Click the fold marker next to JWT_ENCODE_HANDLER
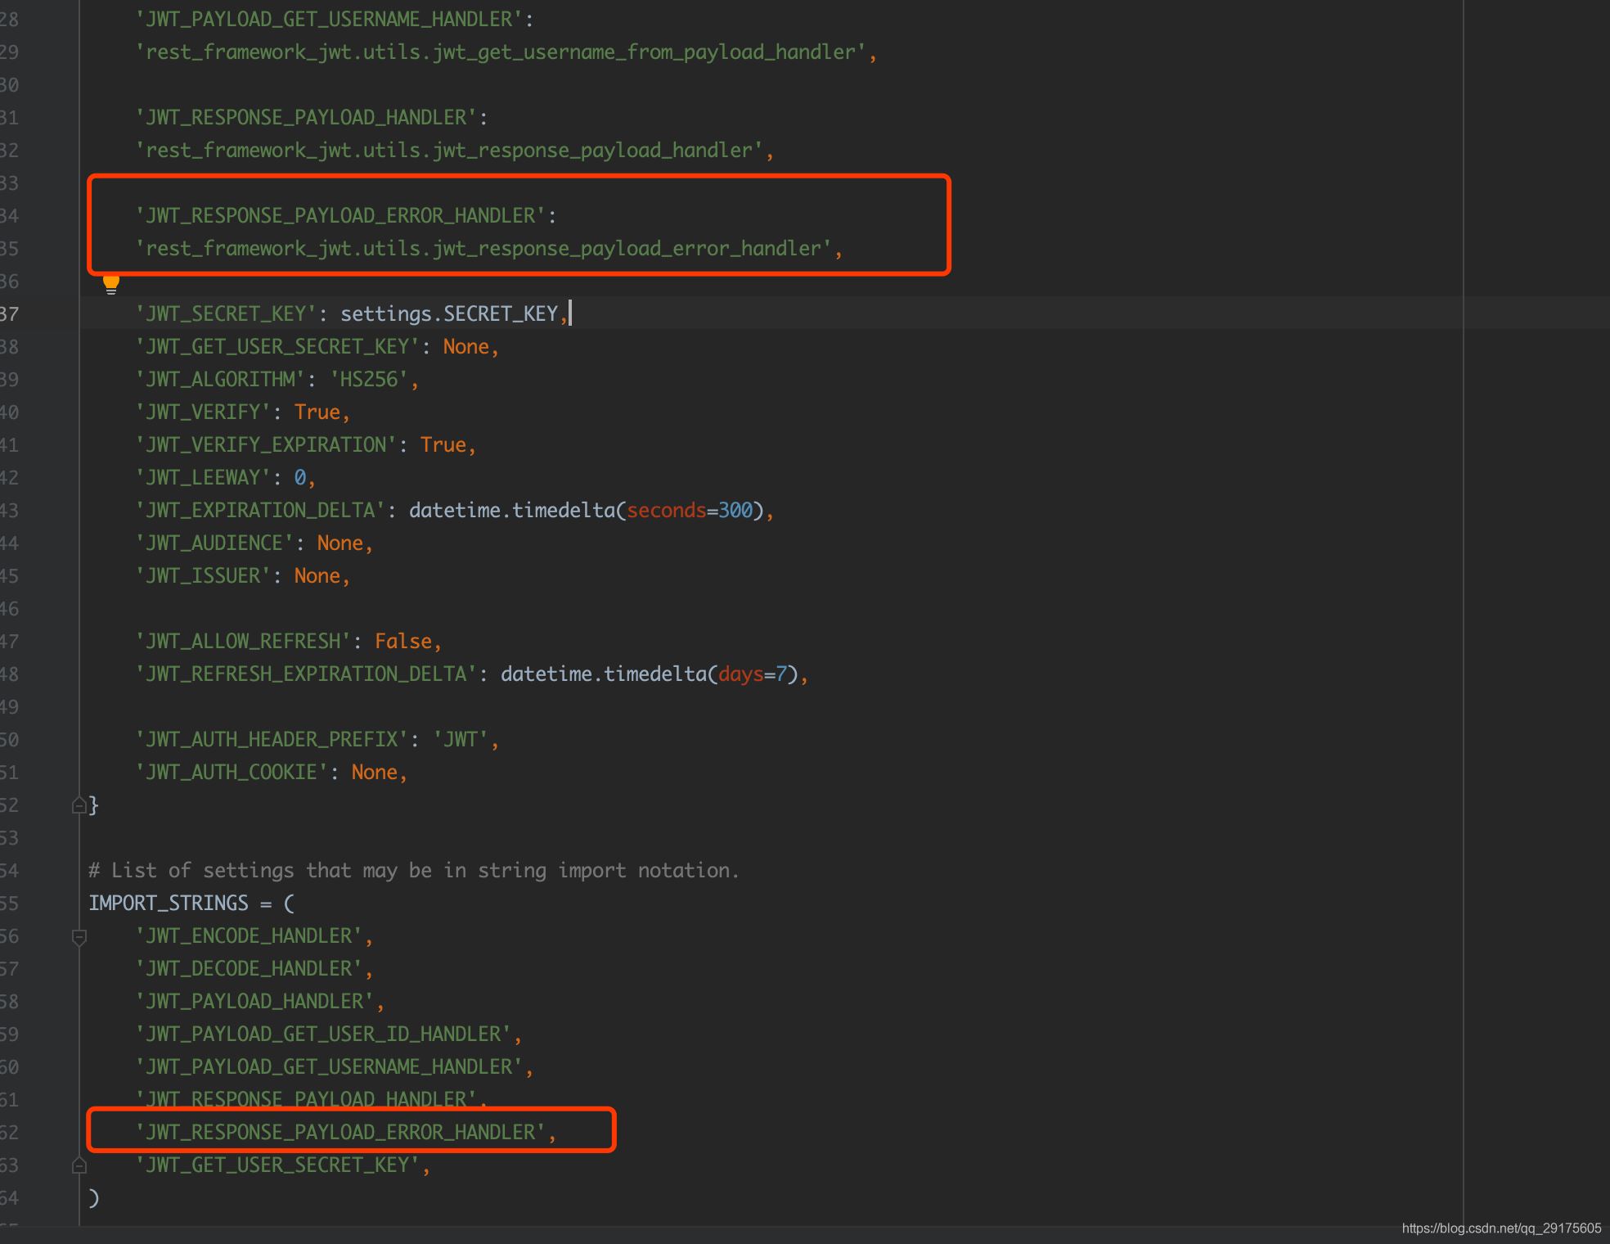1610x1244 pixels. 79,935
